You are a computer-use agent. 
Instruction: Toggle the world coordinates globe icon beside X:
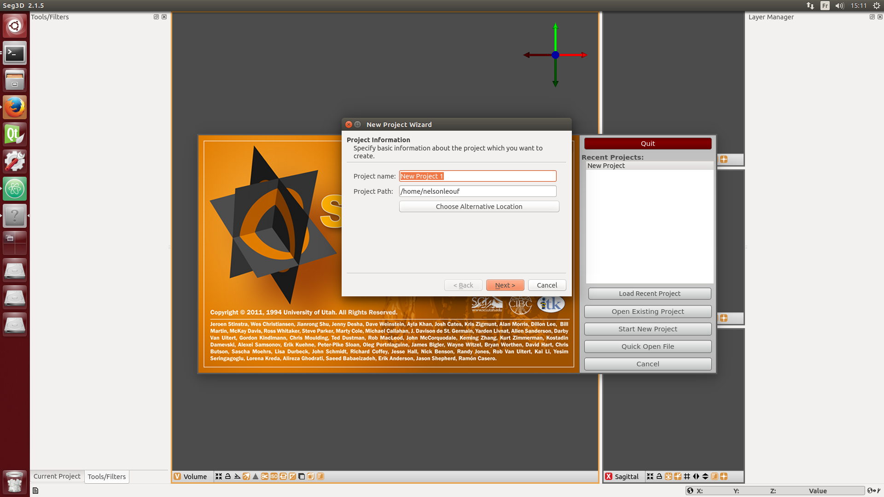point(690,491)
